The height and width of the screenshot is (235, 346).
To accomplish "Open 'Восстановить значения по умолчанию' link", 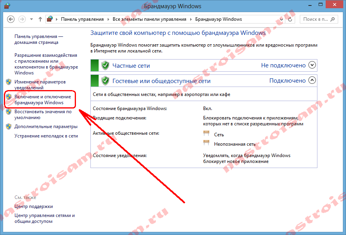I will [43, 114].
